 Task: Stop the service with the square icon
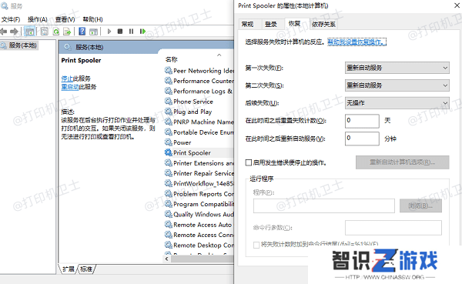point(120,32)
